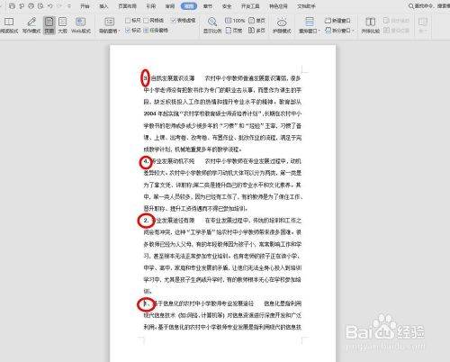Set zoom to 100%
The image size is (450, 362).
coord(235,21)
